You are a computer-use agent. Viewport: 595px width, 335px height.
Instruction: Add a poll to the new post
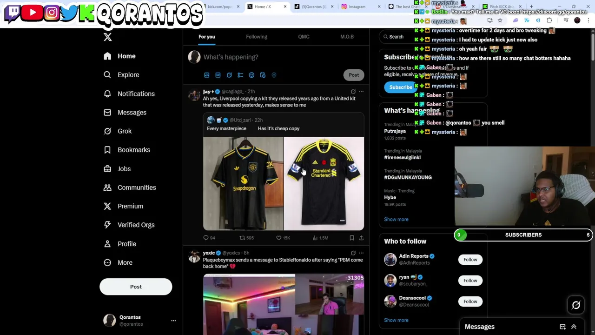[240, 75]
